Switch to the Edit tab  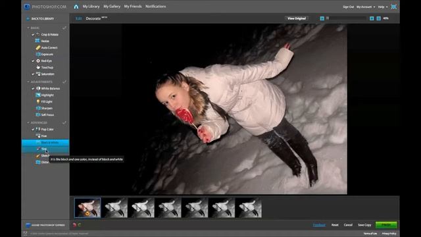click(78, 18)
